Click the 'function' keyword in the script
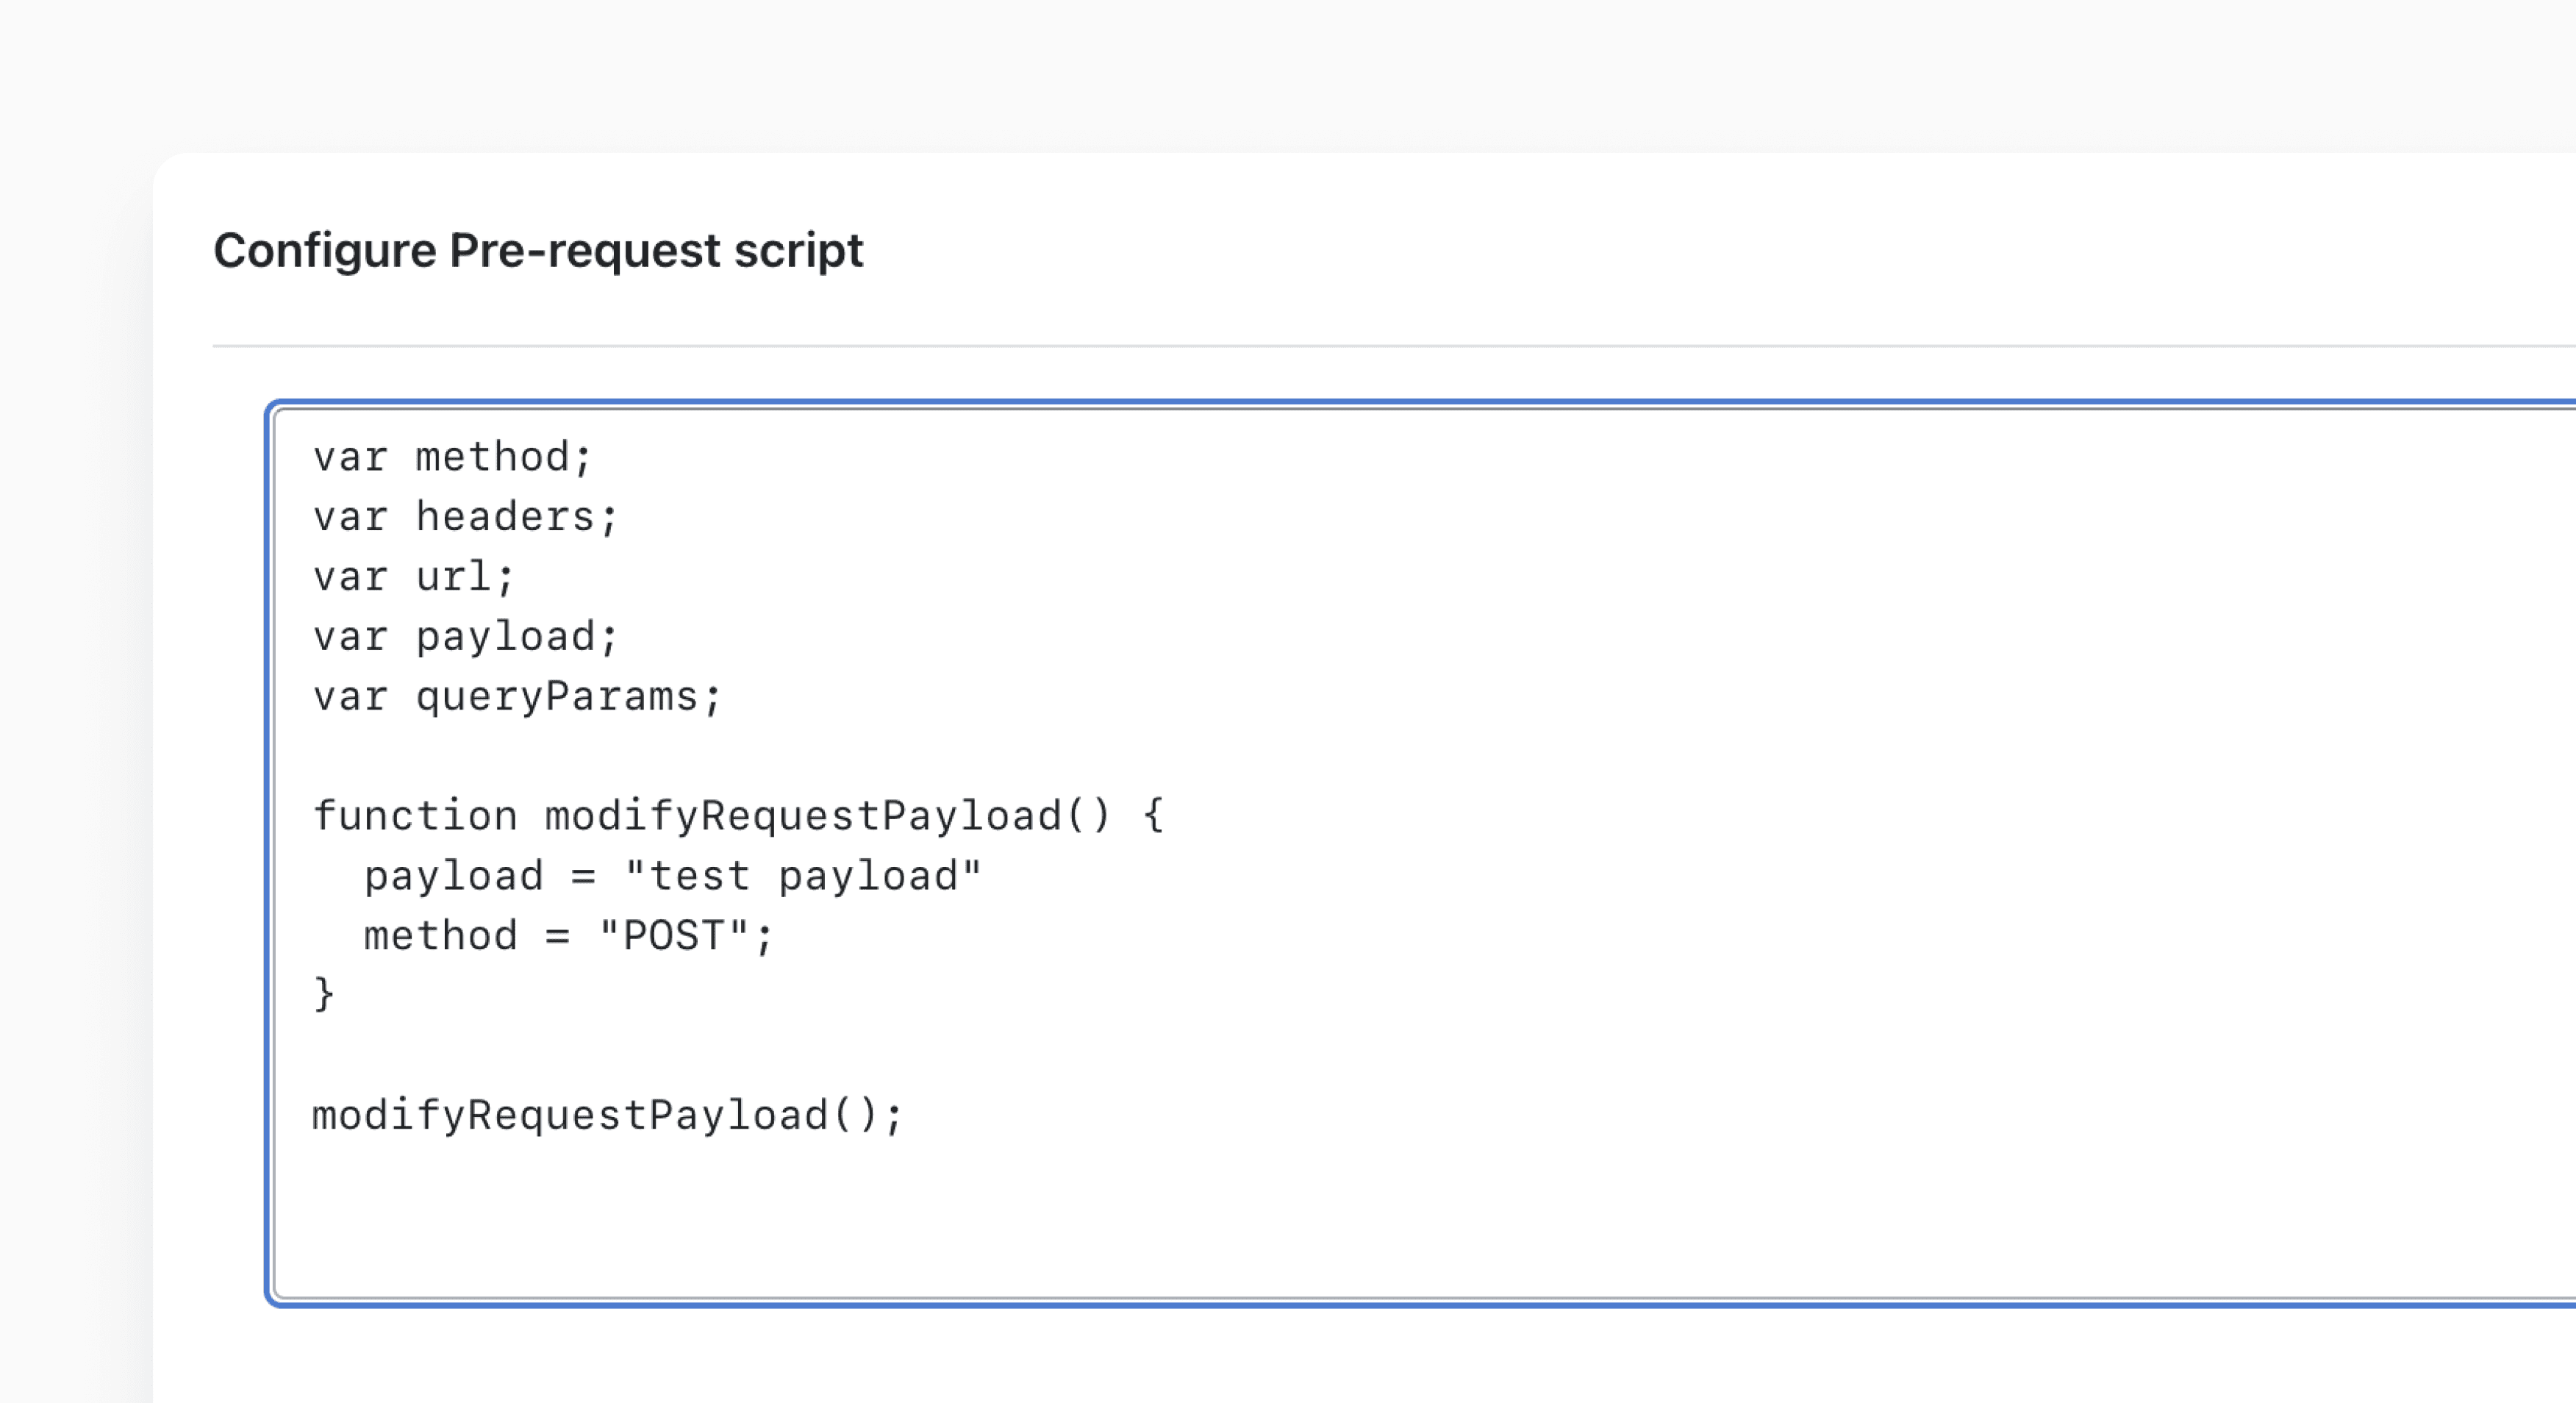Viewport: 2576px width, 1403px height. [415, 816]
